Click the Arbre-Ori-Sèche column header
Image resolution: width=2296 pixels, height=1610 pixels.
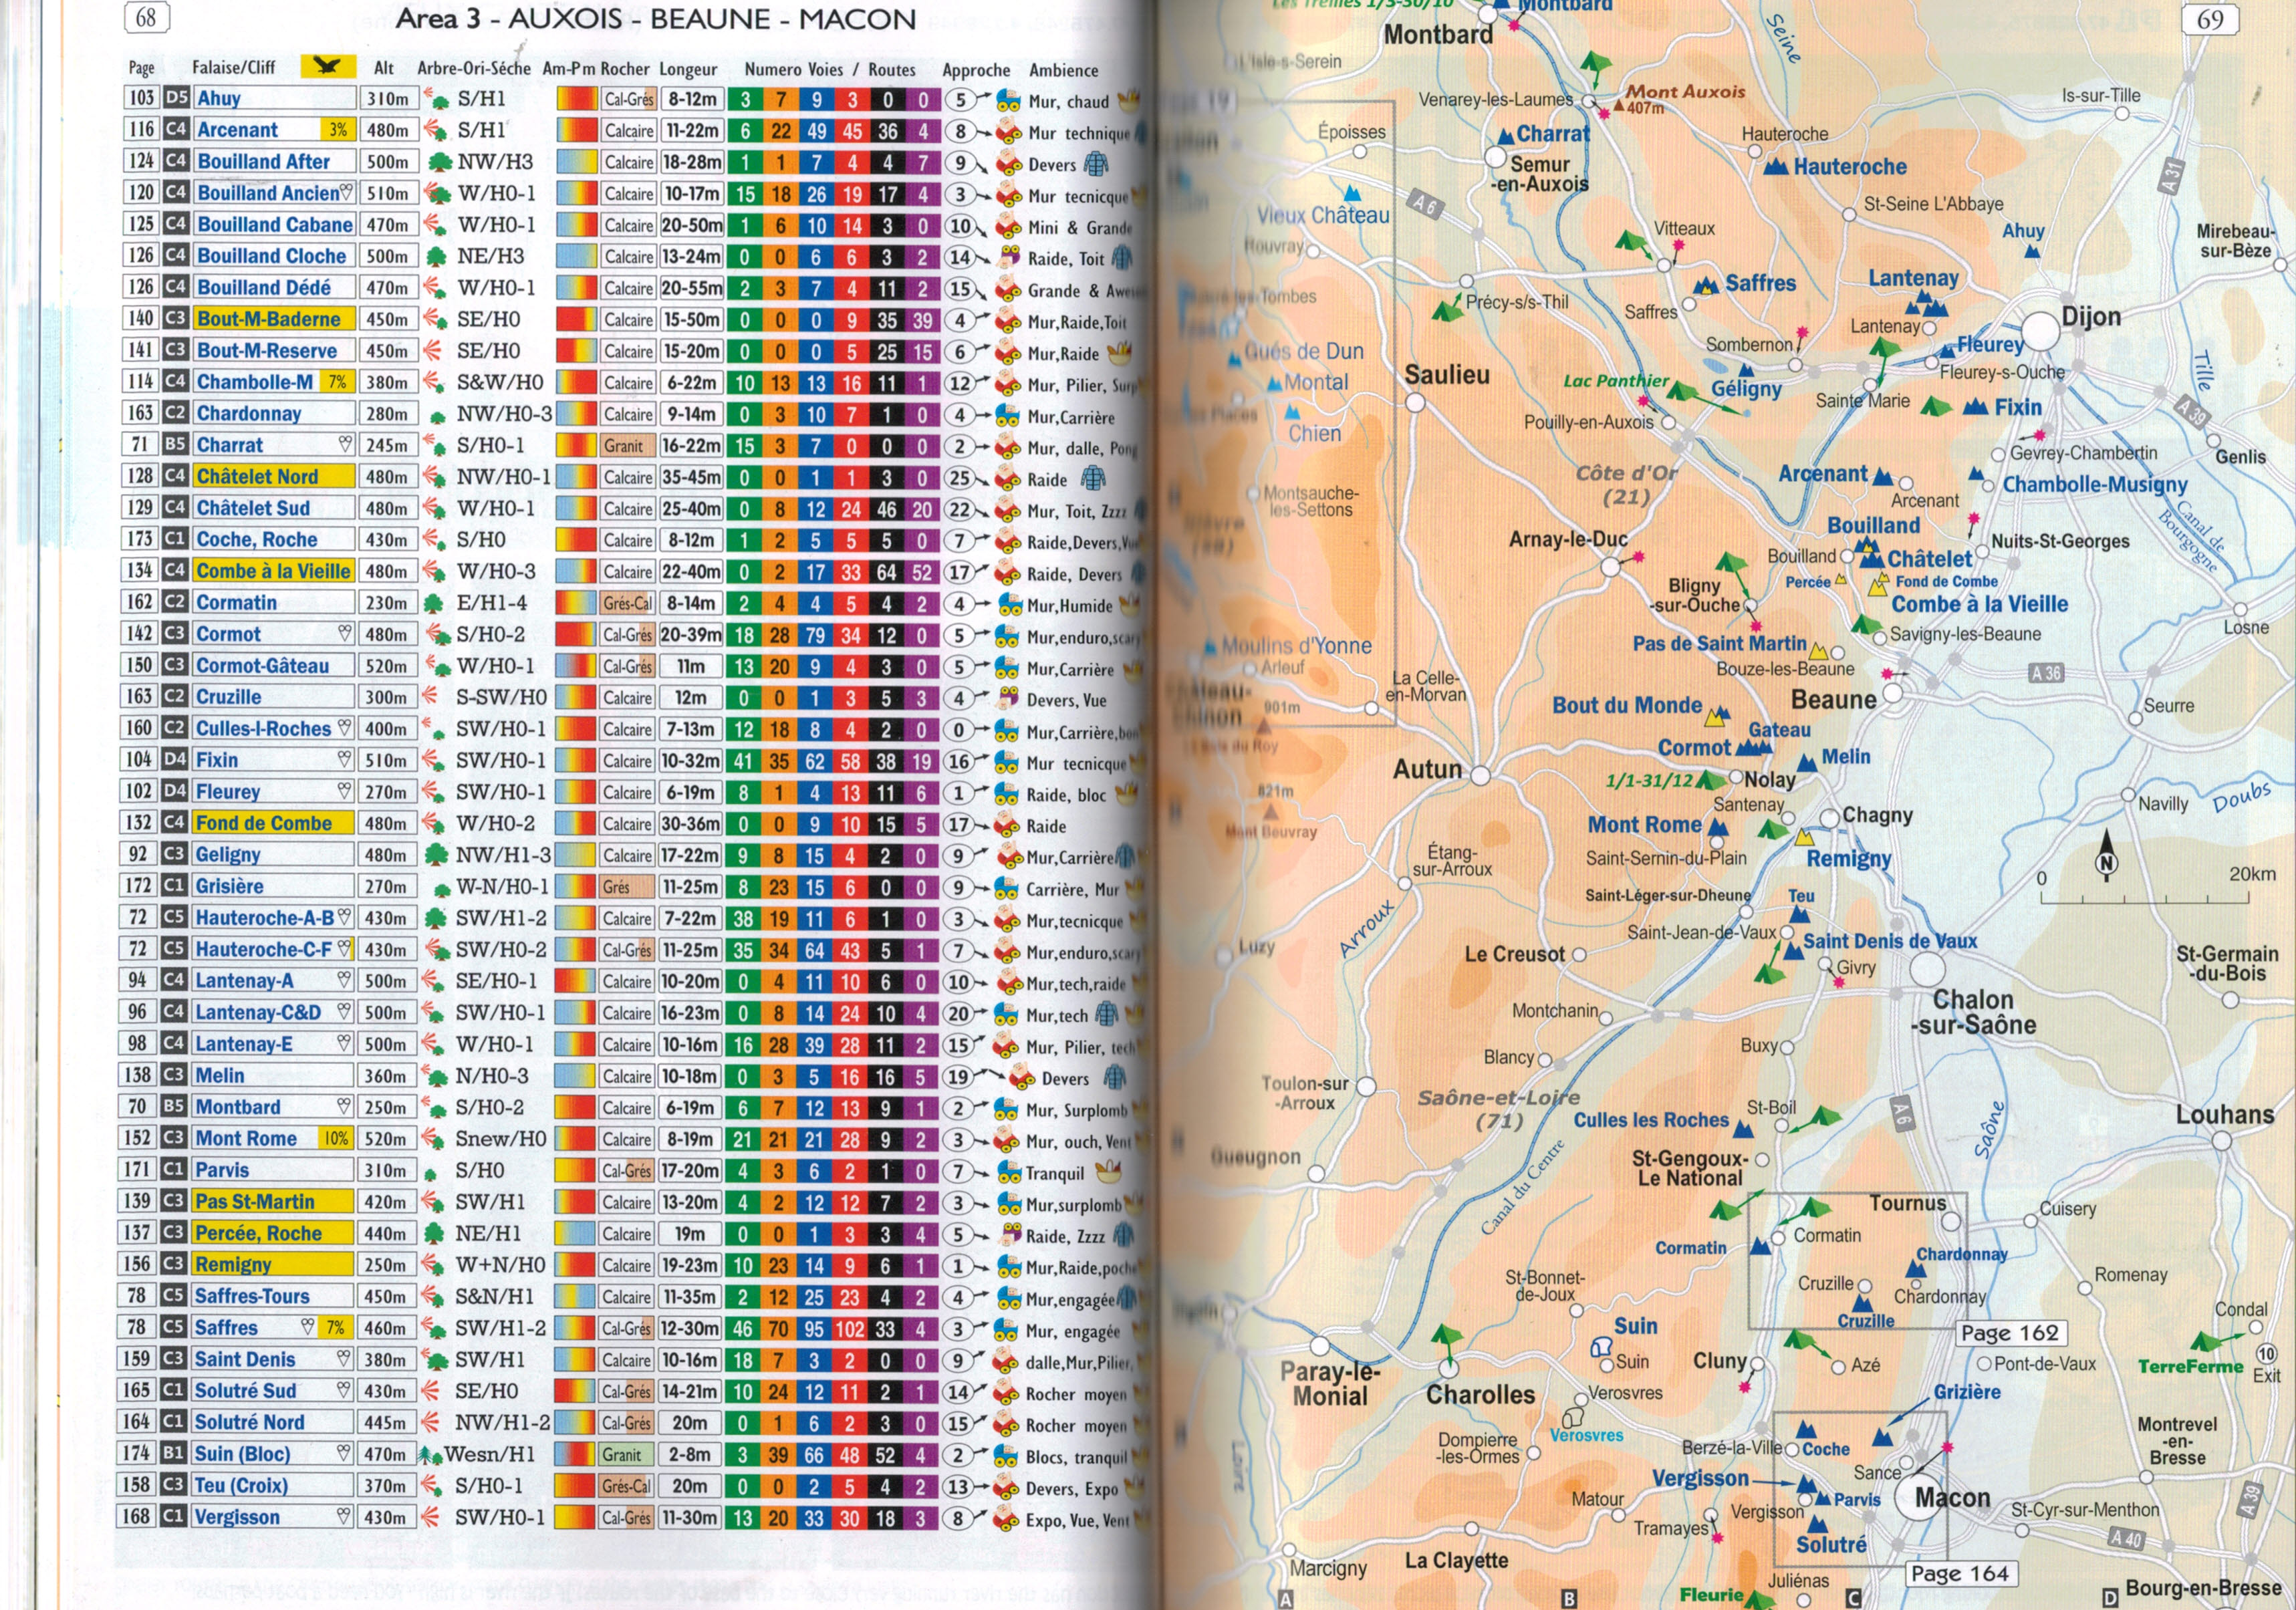474,68
